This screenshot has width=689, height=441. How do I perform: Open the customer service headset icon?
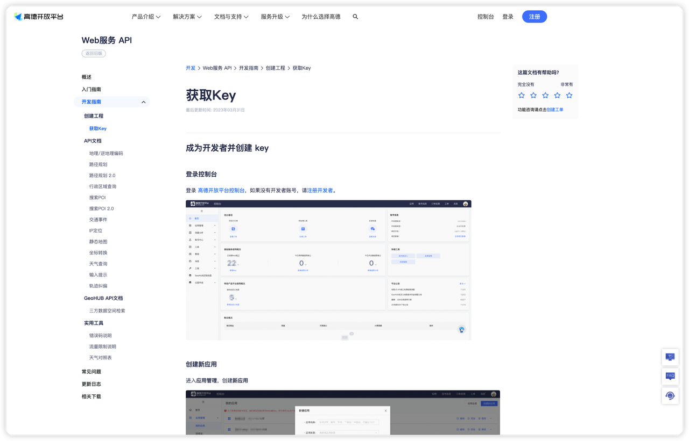pyautogui.click(x=670, y=396)
